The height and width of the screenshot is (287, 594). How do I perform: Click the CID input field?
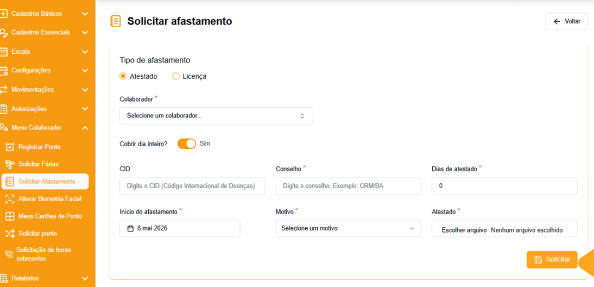192,186
